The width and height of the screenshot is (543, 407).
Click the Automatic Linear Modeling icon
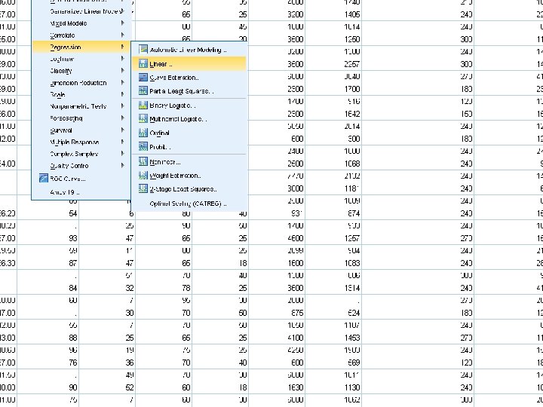[143, 50]
